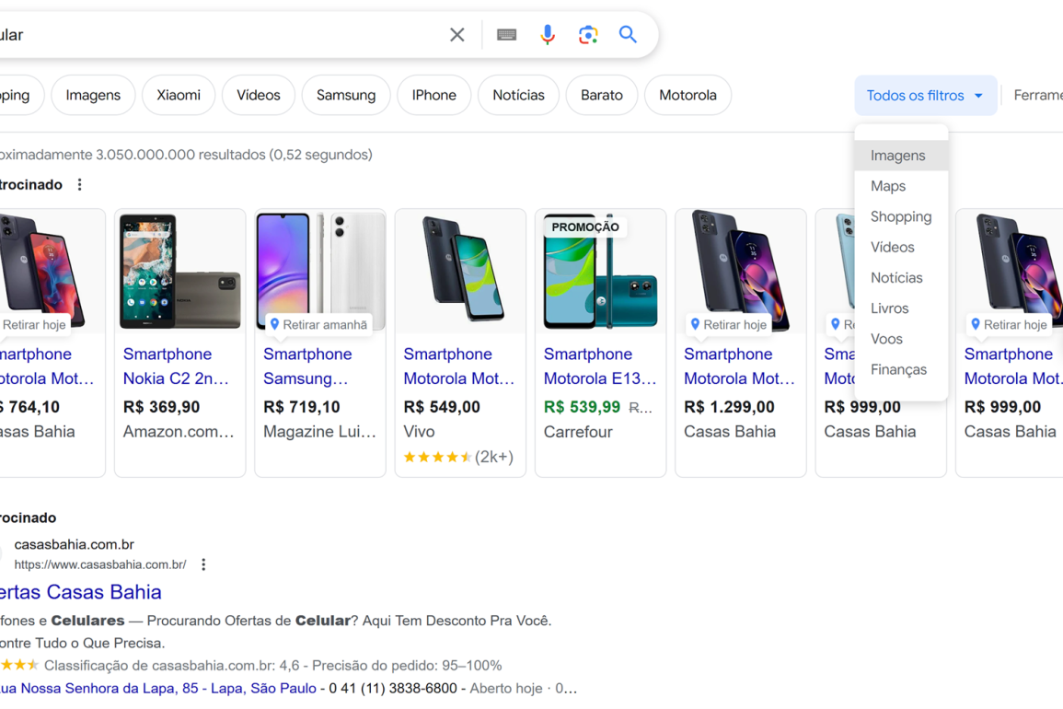Click the Retirar amanhã location pin badge

click(x=318, y=325)
